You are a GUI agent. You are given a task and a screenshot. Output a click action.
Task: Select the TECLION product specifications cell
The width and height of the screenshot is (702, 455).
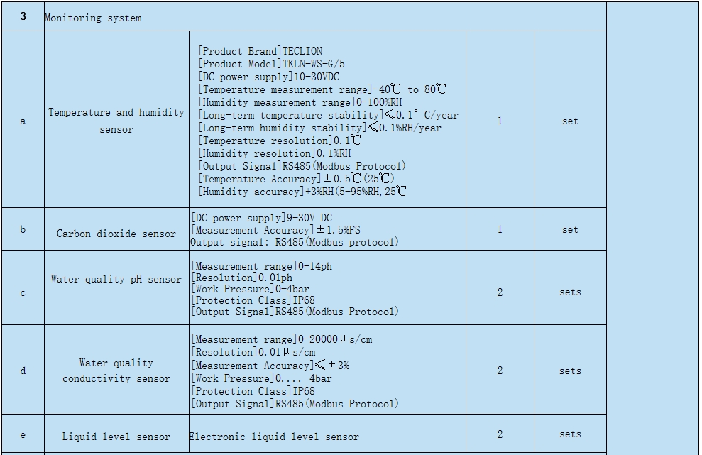327,121
